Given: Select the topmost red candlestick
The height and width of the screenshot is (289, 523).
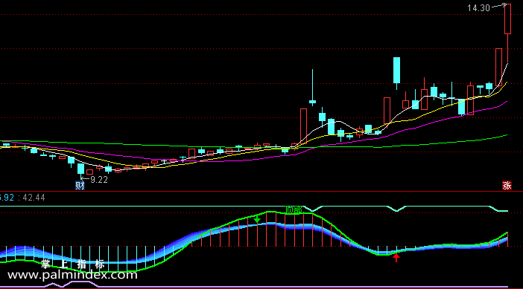Looking at the screenshot, I should [x=507, y=19].
